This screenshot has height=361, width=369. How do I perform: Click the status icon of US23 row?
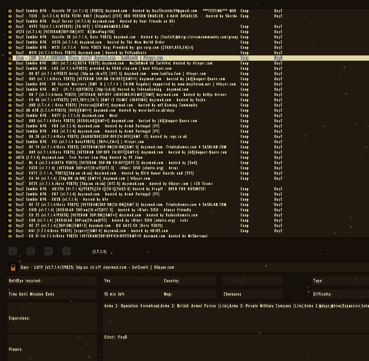pyautogui.click(x=10, y=32)
